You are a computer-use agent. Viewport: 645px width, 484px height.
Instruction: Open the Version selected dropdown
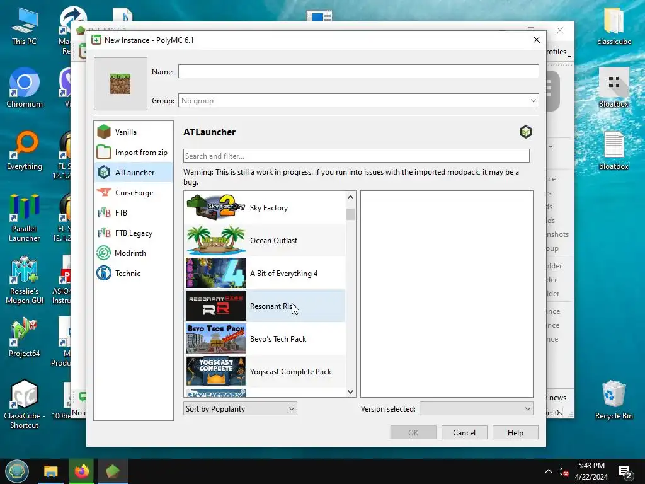coord(476,408)
